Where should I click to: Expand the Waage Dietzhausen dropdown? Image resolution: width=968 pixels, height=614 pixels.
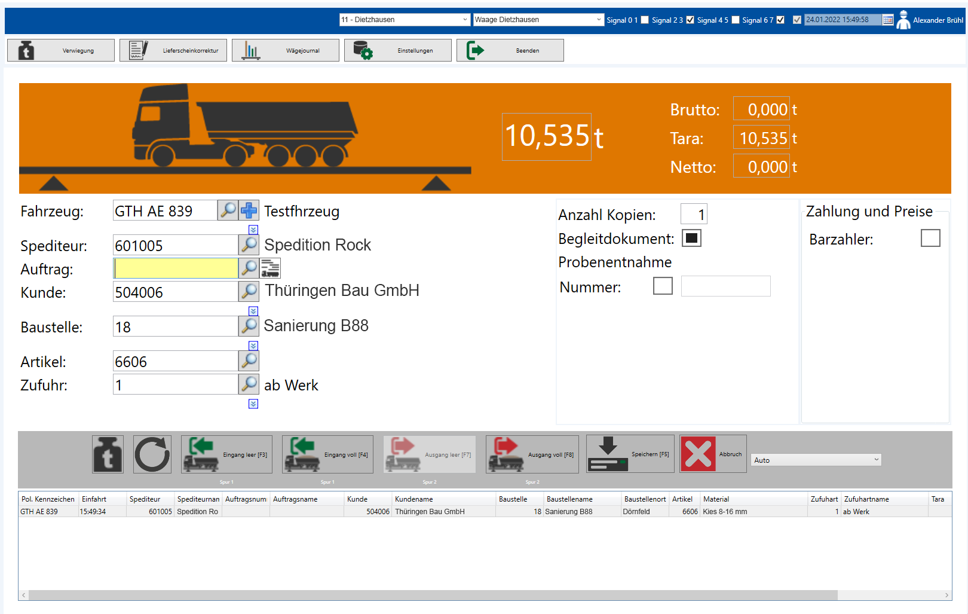click(538, 20)
